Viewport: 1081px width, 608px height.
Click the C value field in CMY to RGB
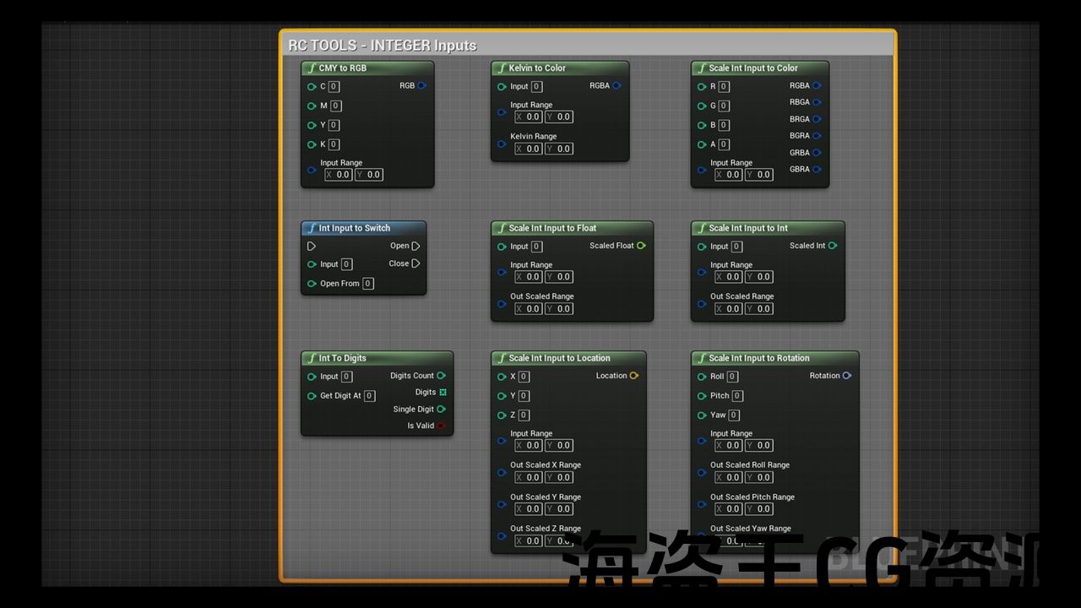point(334,86)
